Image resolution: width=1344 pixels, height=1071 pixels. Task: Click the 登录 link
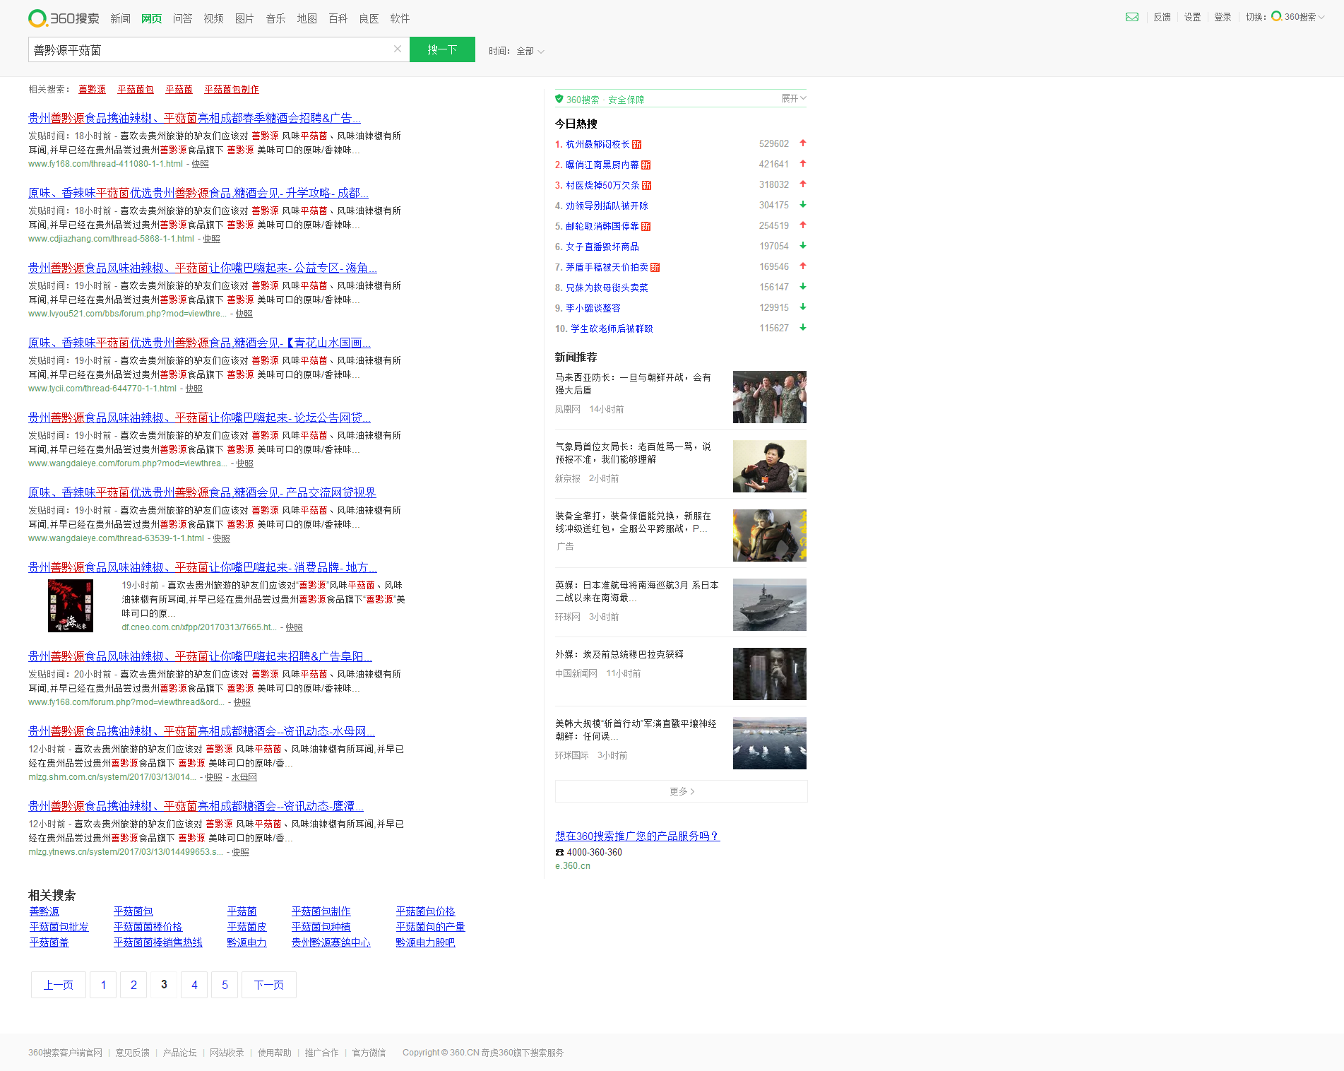point(1223,17)
